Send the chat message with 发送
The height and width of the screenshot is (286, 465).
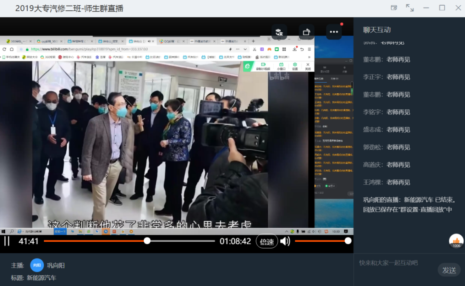(x=449, y=270)
